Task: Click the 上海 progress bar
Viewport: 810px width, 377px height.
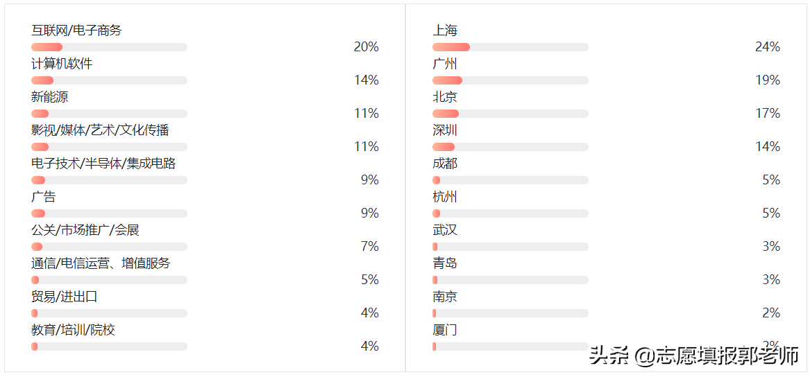Action: coord(510,47)
